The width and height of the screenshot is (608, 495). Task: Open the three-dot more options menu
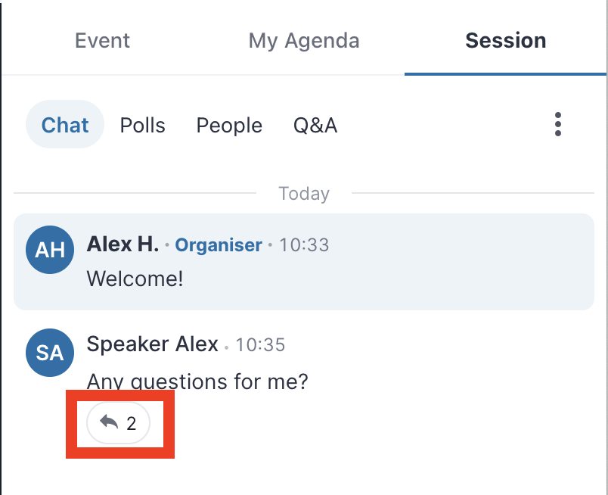point(557,125)
